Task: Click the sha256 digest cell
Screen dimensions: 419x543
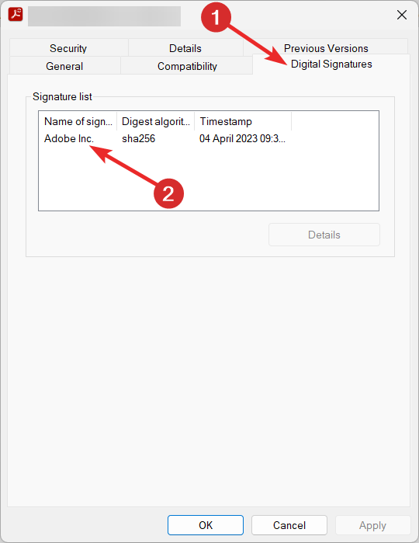Action: [x=138, y=138]
